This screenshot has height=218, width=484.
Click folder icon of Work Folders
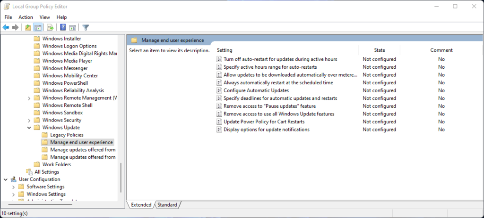click(37, 164)
